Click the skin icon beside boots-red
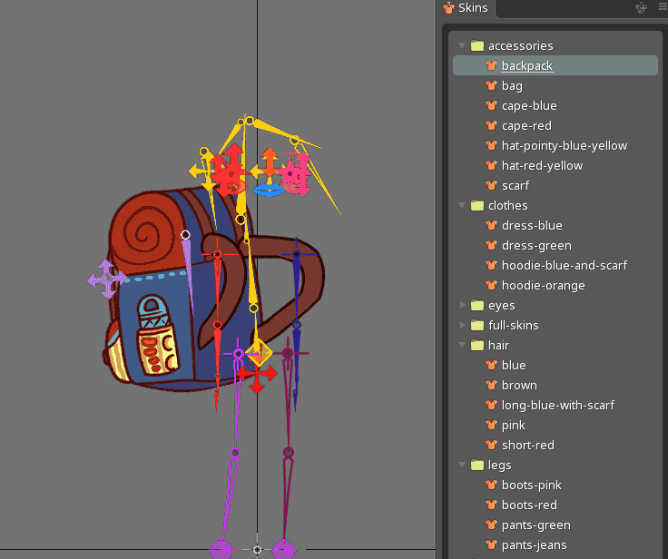This screenshot has width=668, height=559. point(491,505)
